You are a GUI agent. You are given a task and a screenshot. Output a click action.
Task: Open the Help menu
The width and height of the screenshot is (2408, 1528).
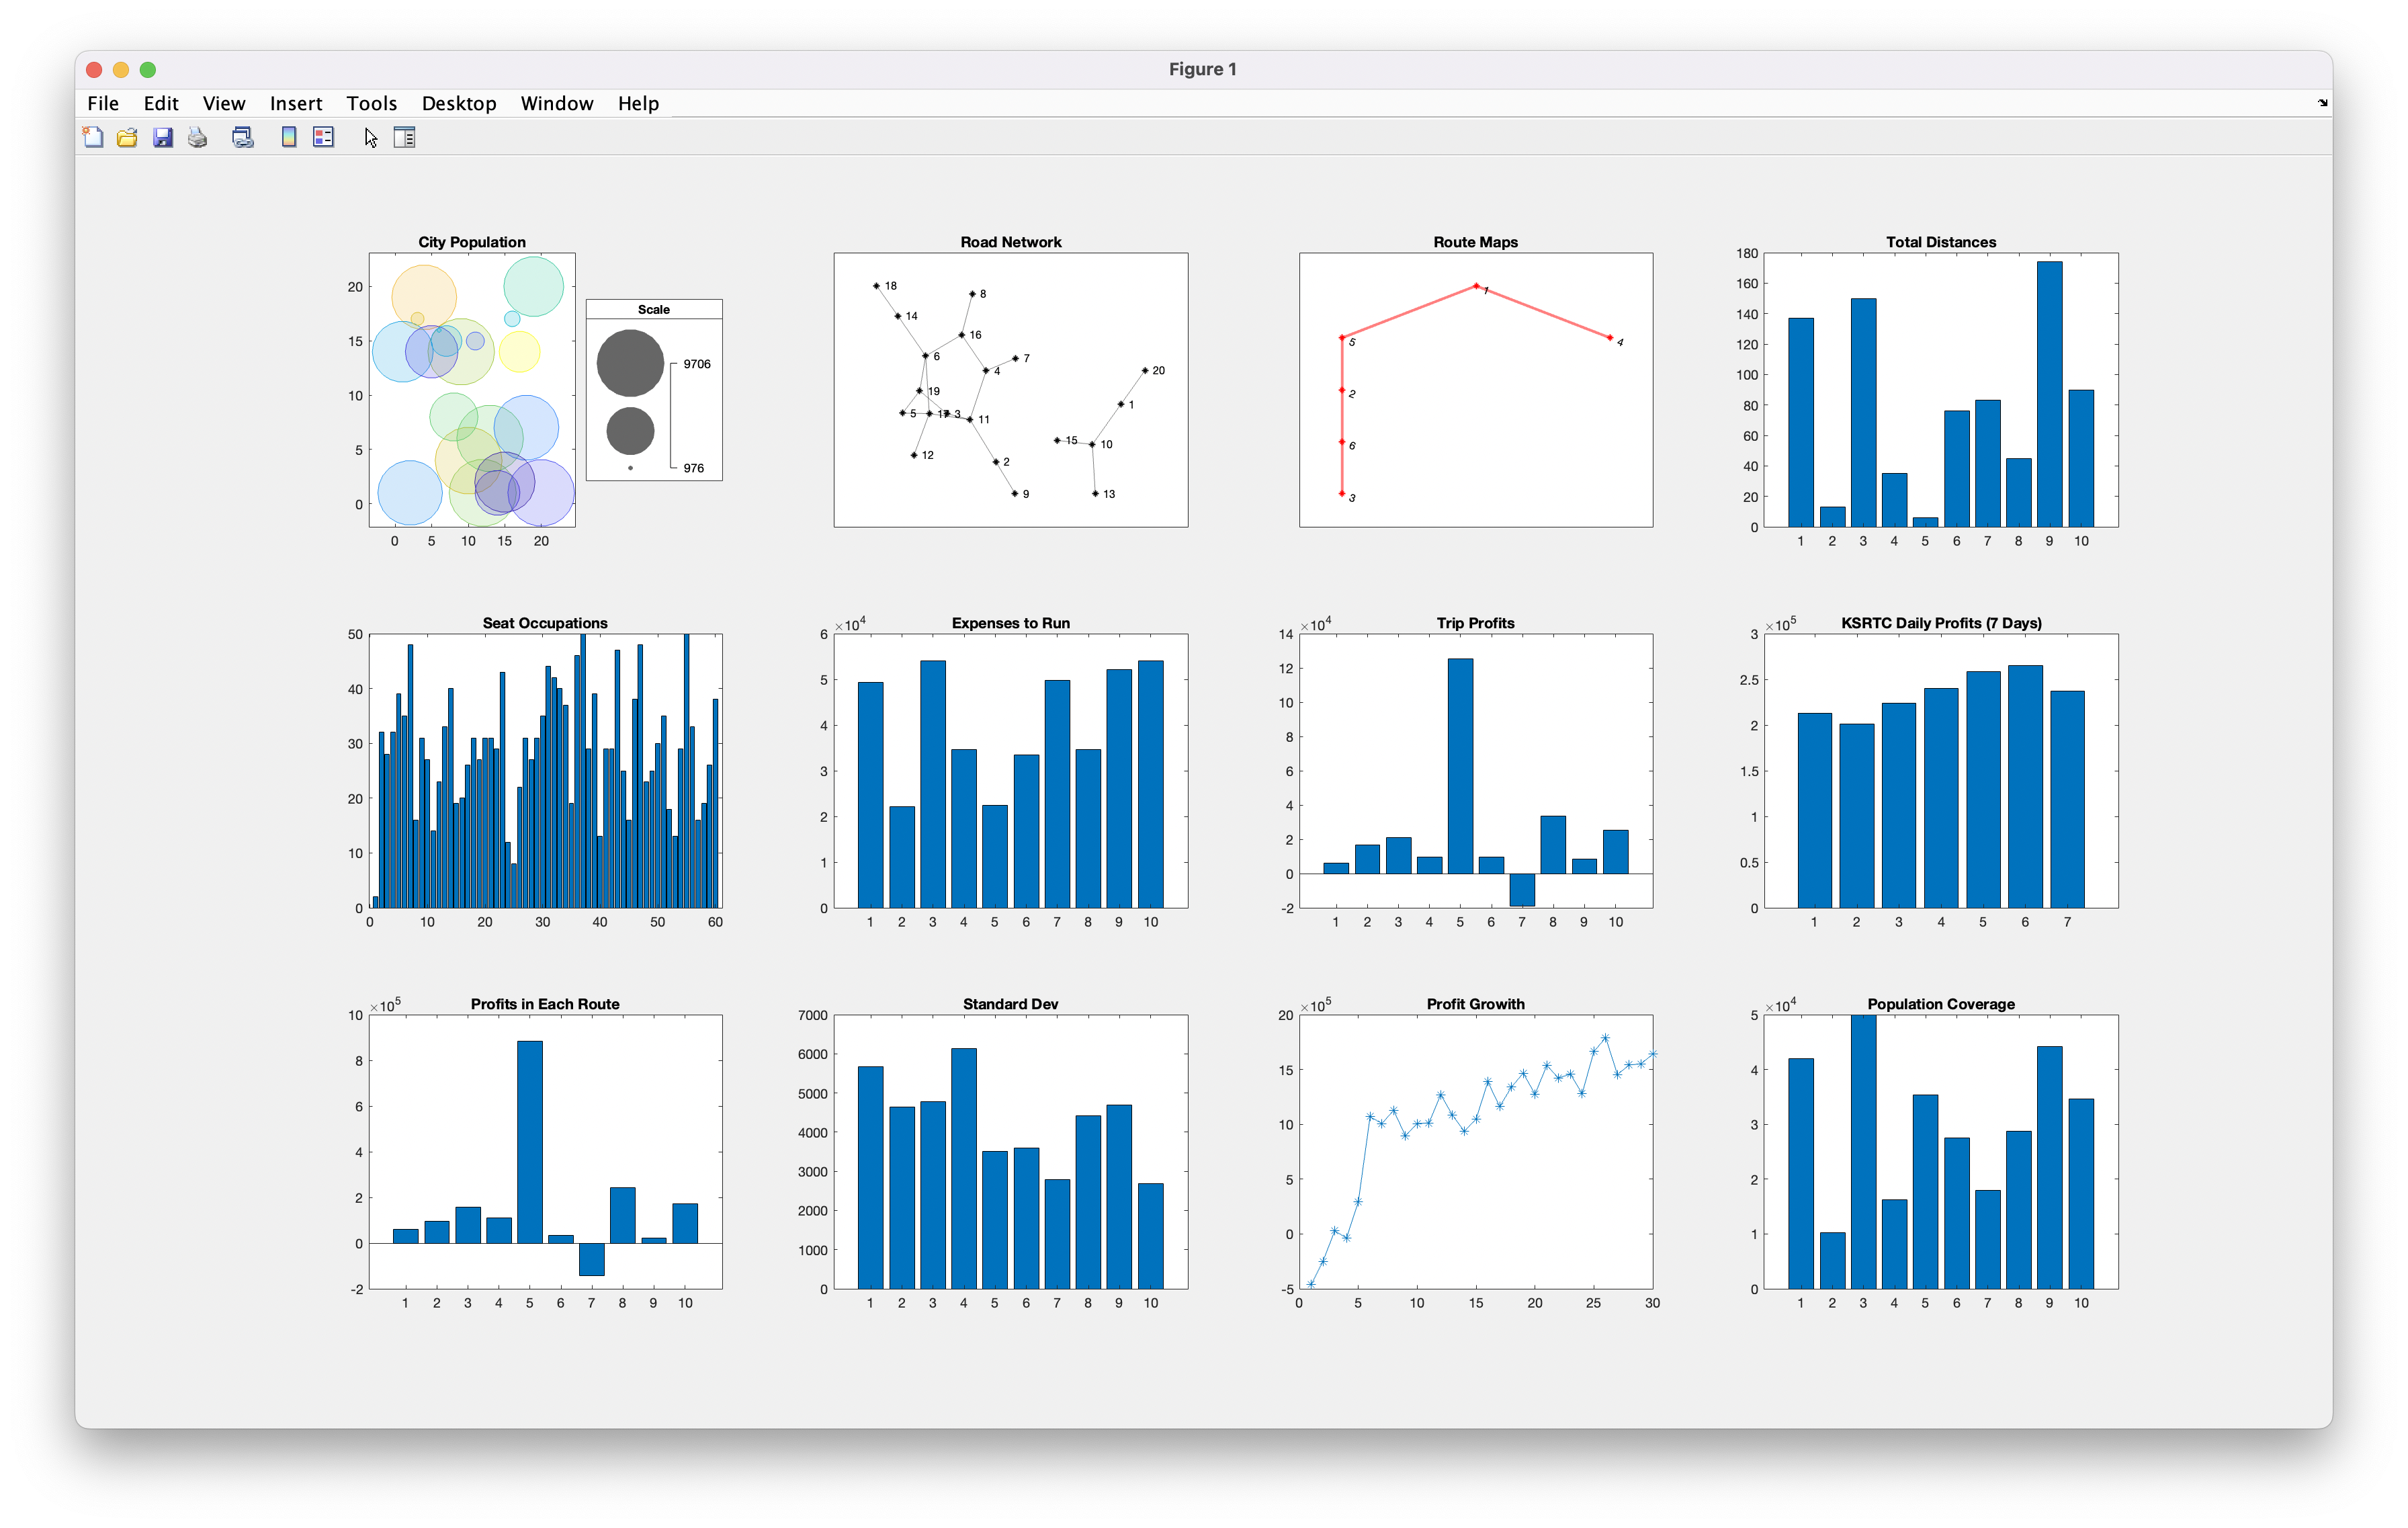[638, 103]
